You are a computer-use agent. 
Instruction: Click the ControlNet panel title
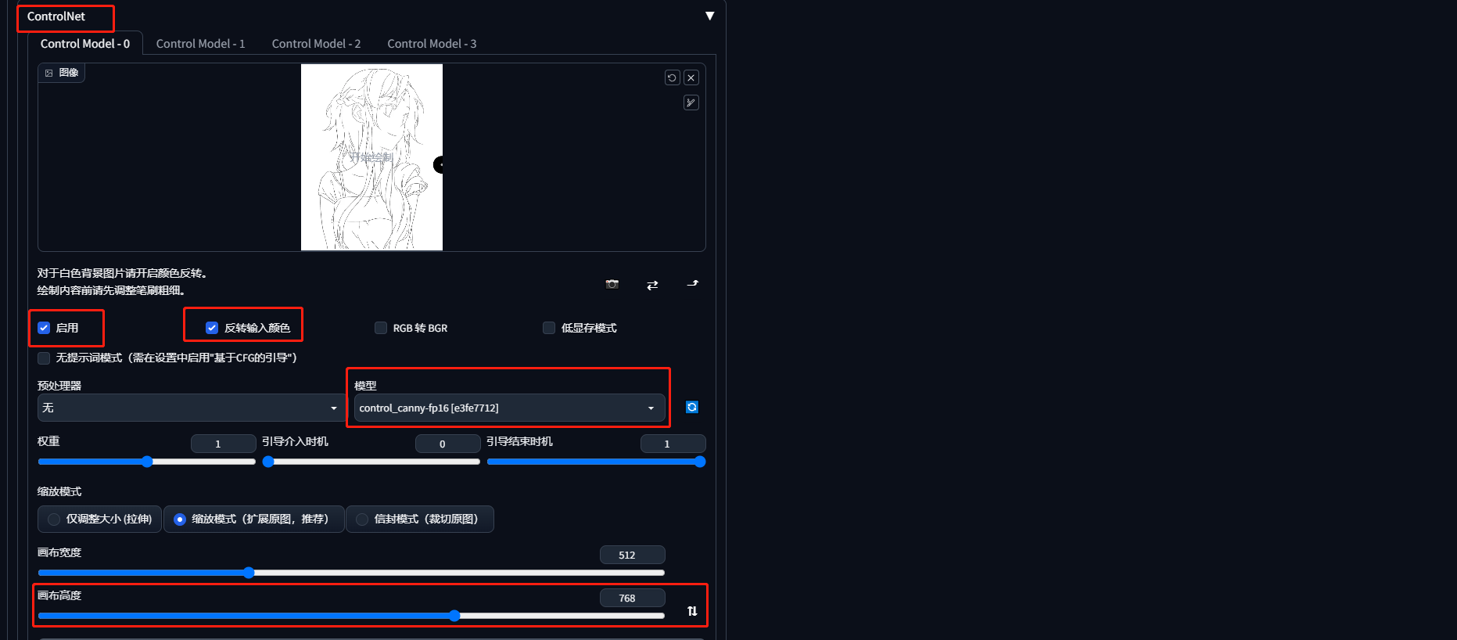56,16
